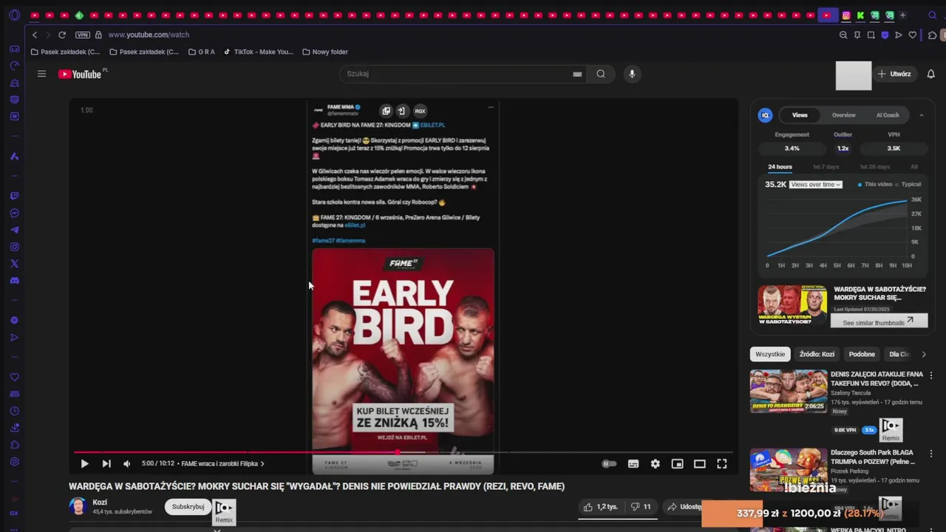Open 'Dlaczego South Park BŁAGA' video thumbnail
The height and width of the screenshot is (532, 946).
789,469
